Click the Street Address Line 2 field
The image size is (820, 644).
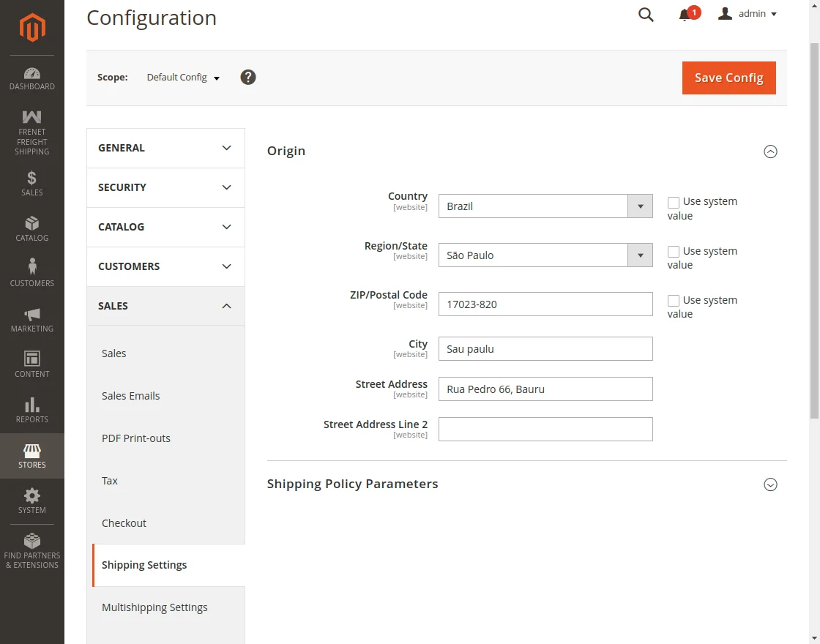[x=545, y=428]
